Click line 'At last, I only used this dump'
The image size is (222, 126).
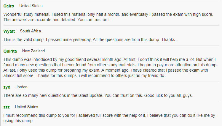(x=106, y=70)
